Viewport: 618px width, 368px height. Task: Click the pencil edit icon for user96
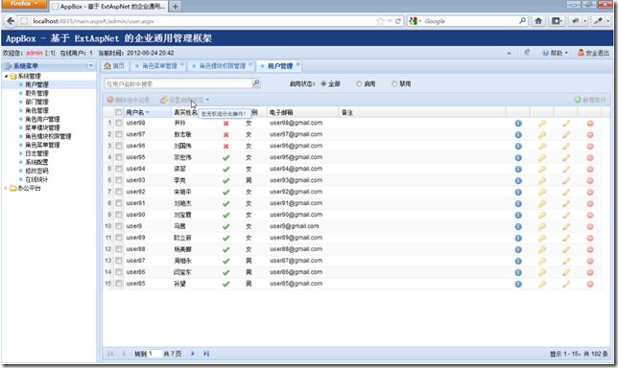click(x=566, y=147)
